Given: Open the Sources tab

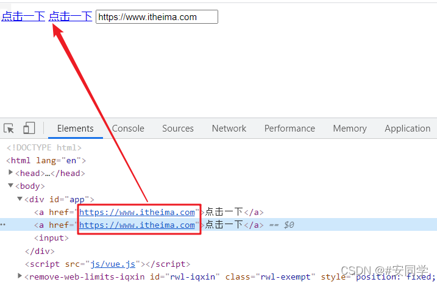Looking at the screenshot, I should 178,129.
